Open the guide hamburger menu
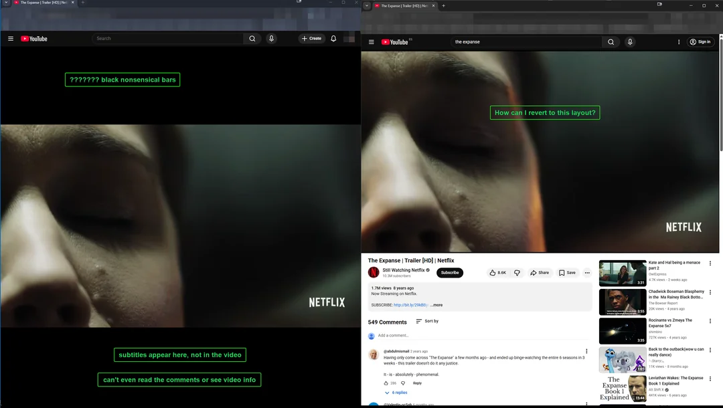The image size is (723, 408). click(x=372, y=41)
